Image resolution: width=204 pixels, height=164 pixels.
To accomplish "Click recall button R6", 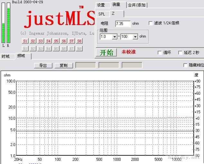I will (64, 49).
